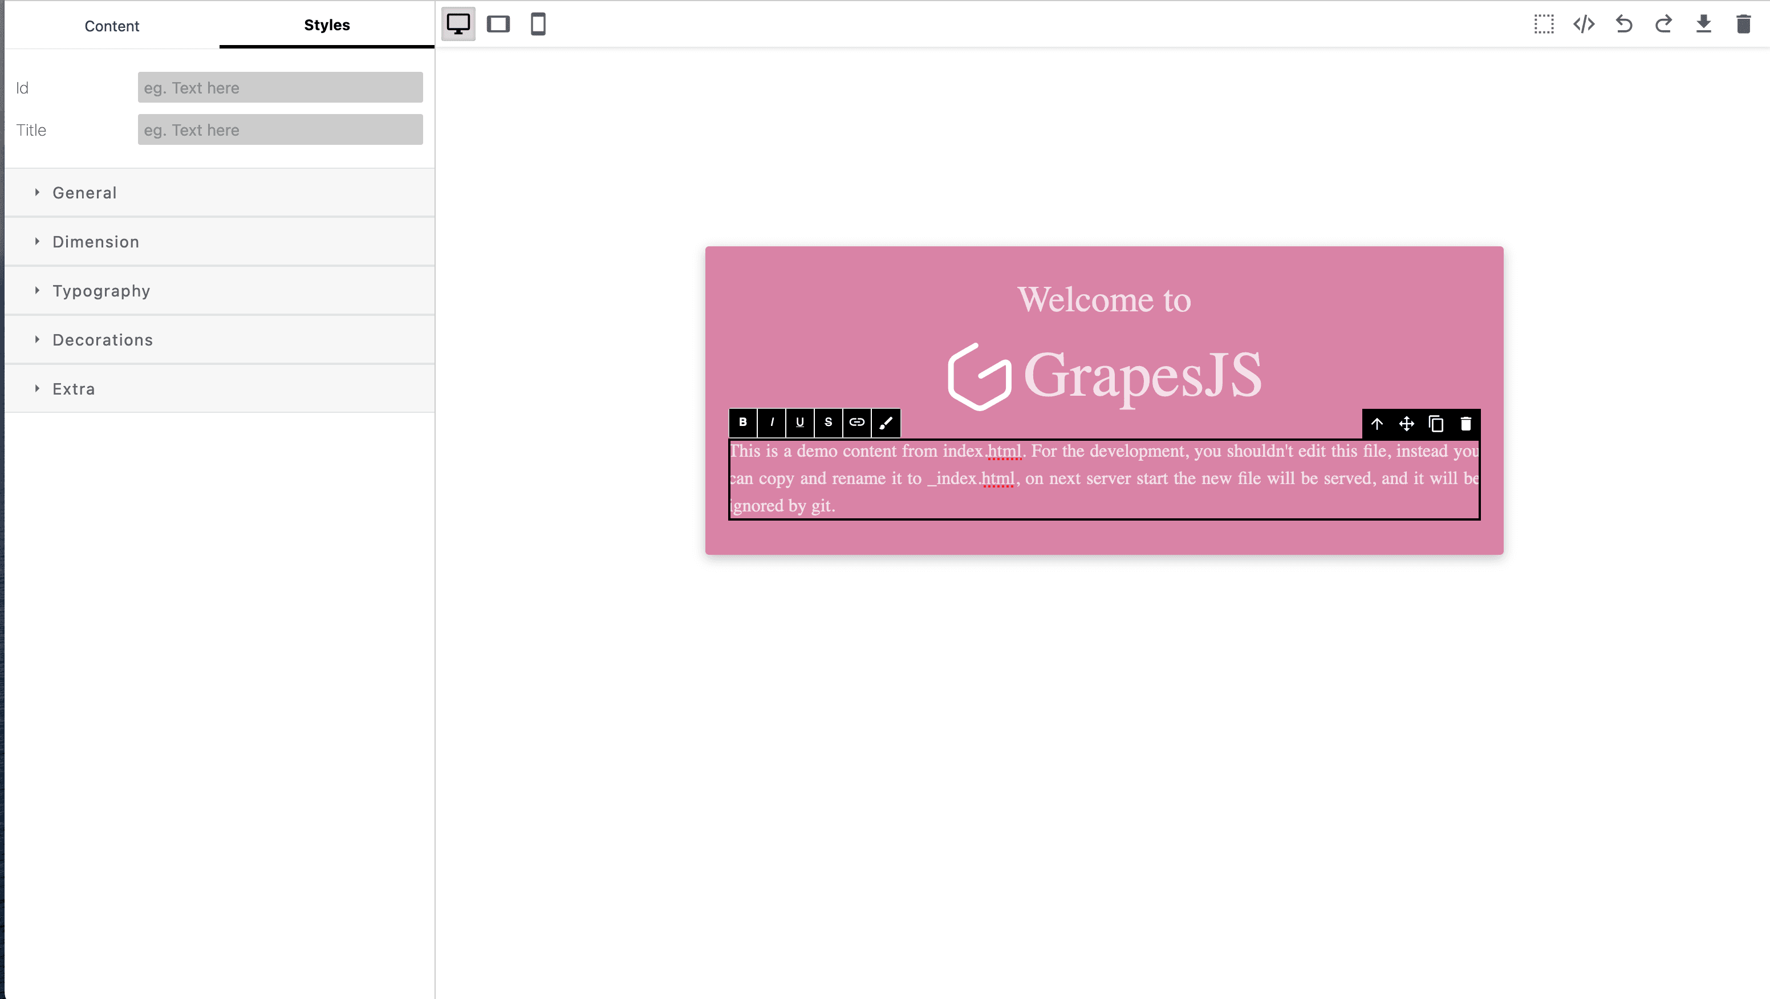Click the undo action button

point(1624,23)
